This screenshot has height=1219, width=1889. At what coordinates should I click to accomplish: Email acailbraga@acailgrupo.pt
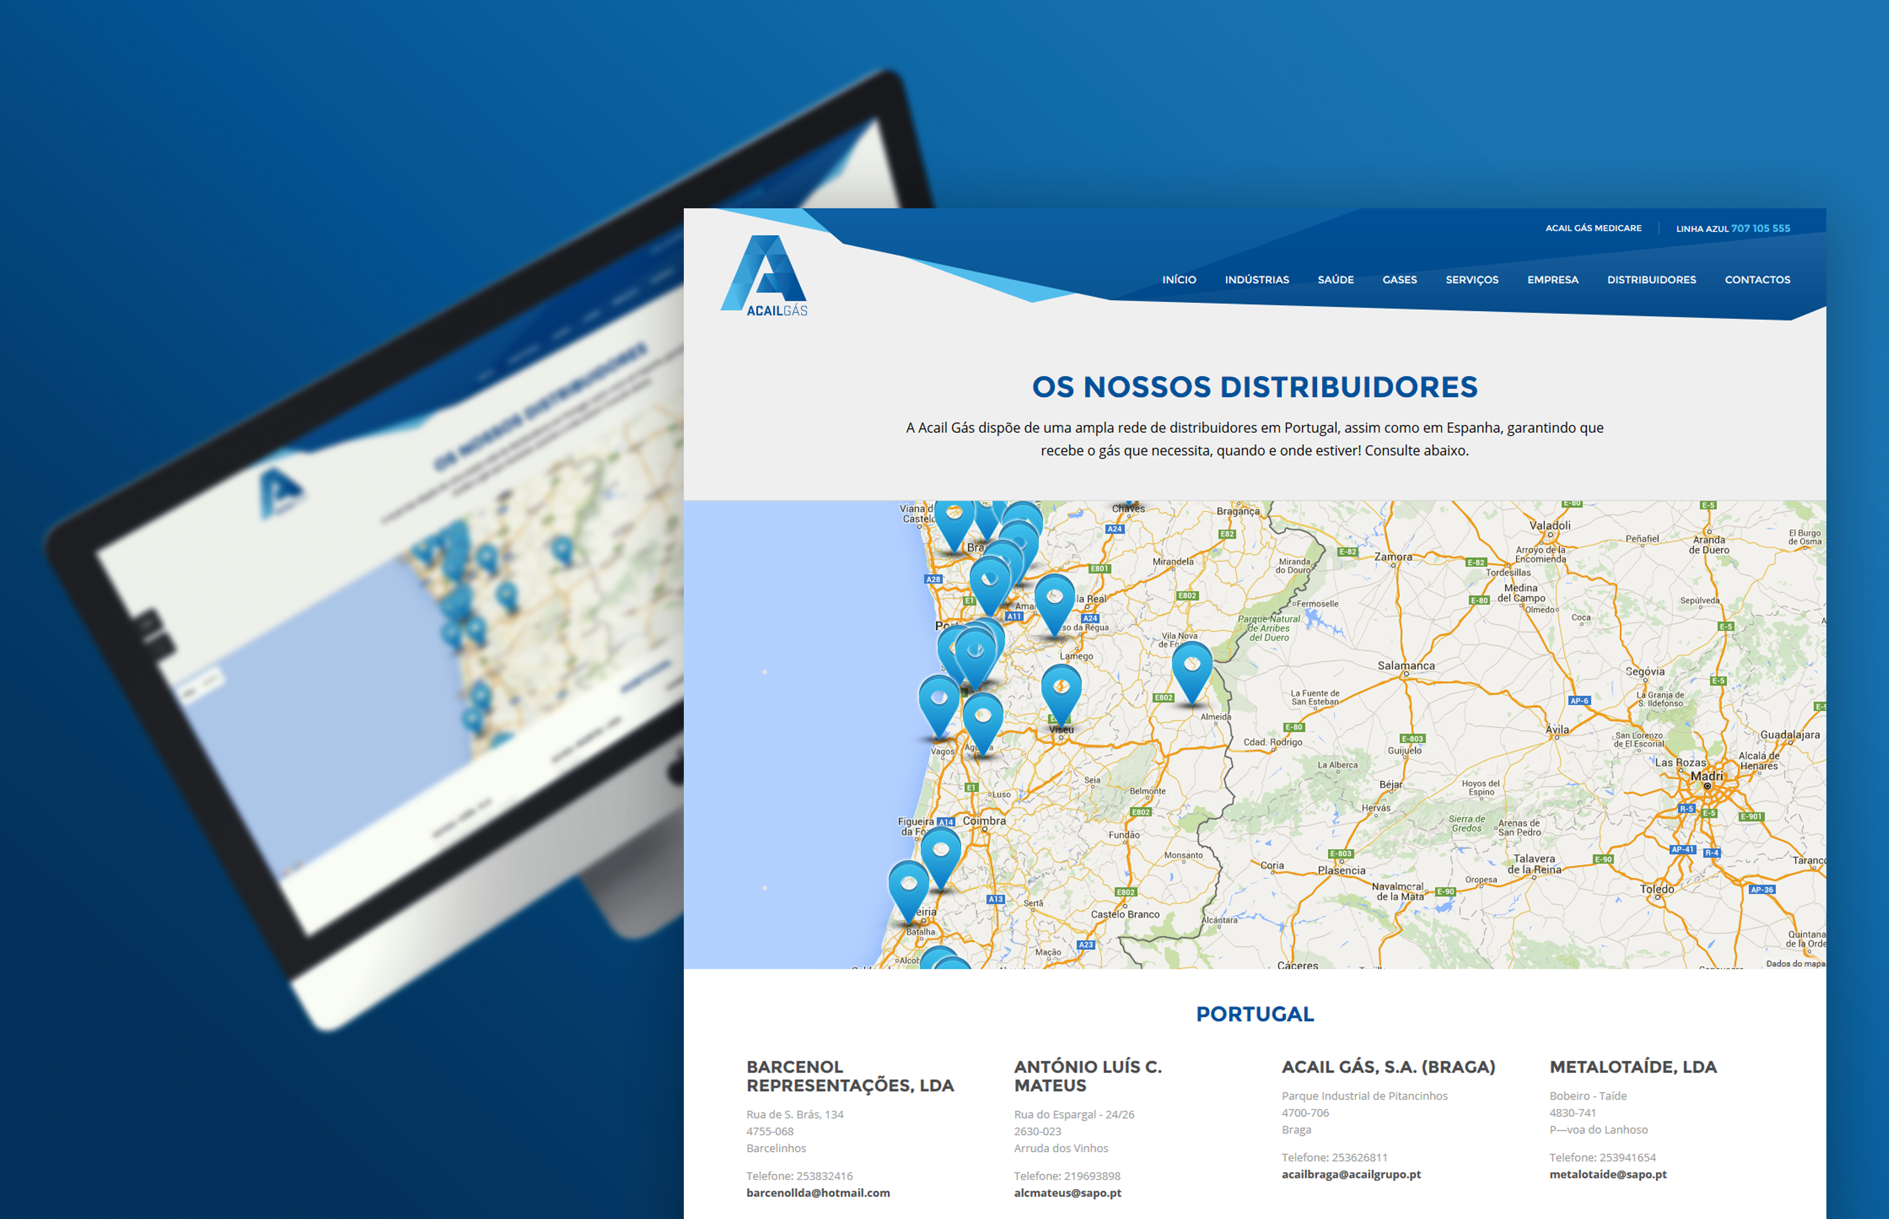[1351, 1174]
